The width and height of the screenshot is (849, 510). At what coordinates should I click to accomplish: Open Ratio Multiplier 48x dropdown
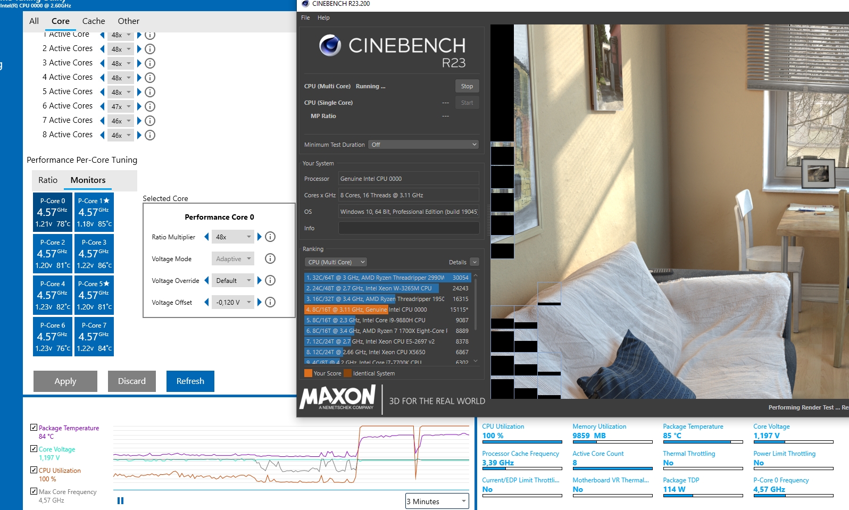point(233,237)
